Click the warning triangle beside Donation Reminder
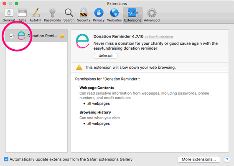This screenshot has width=234, height=166. [62, 36]
